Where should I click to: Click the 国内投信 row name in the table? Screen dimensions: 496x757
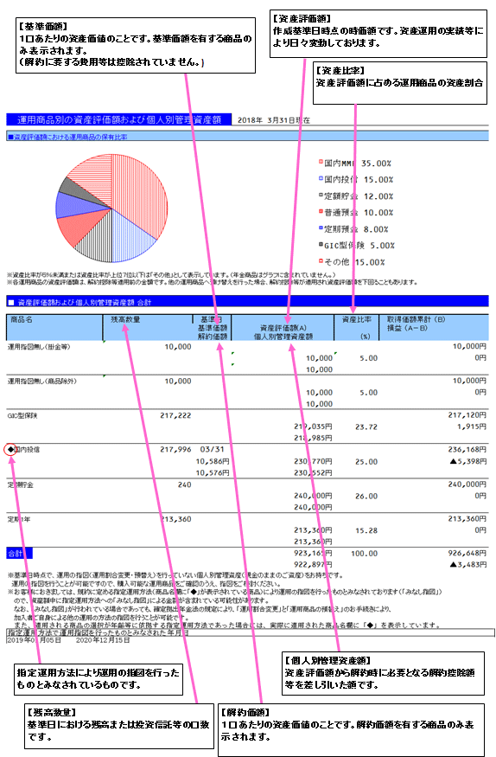pos(27,450)
